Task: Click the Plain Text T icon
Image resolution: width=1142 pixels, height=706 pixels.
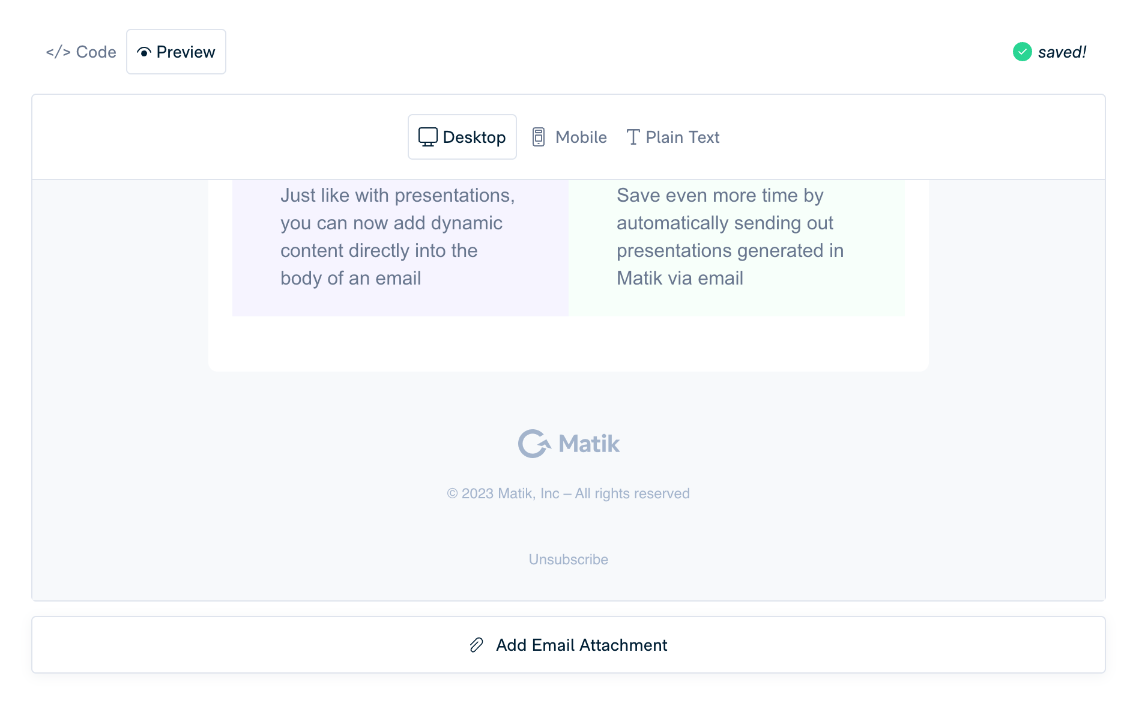Action: (x=633, y=137)
